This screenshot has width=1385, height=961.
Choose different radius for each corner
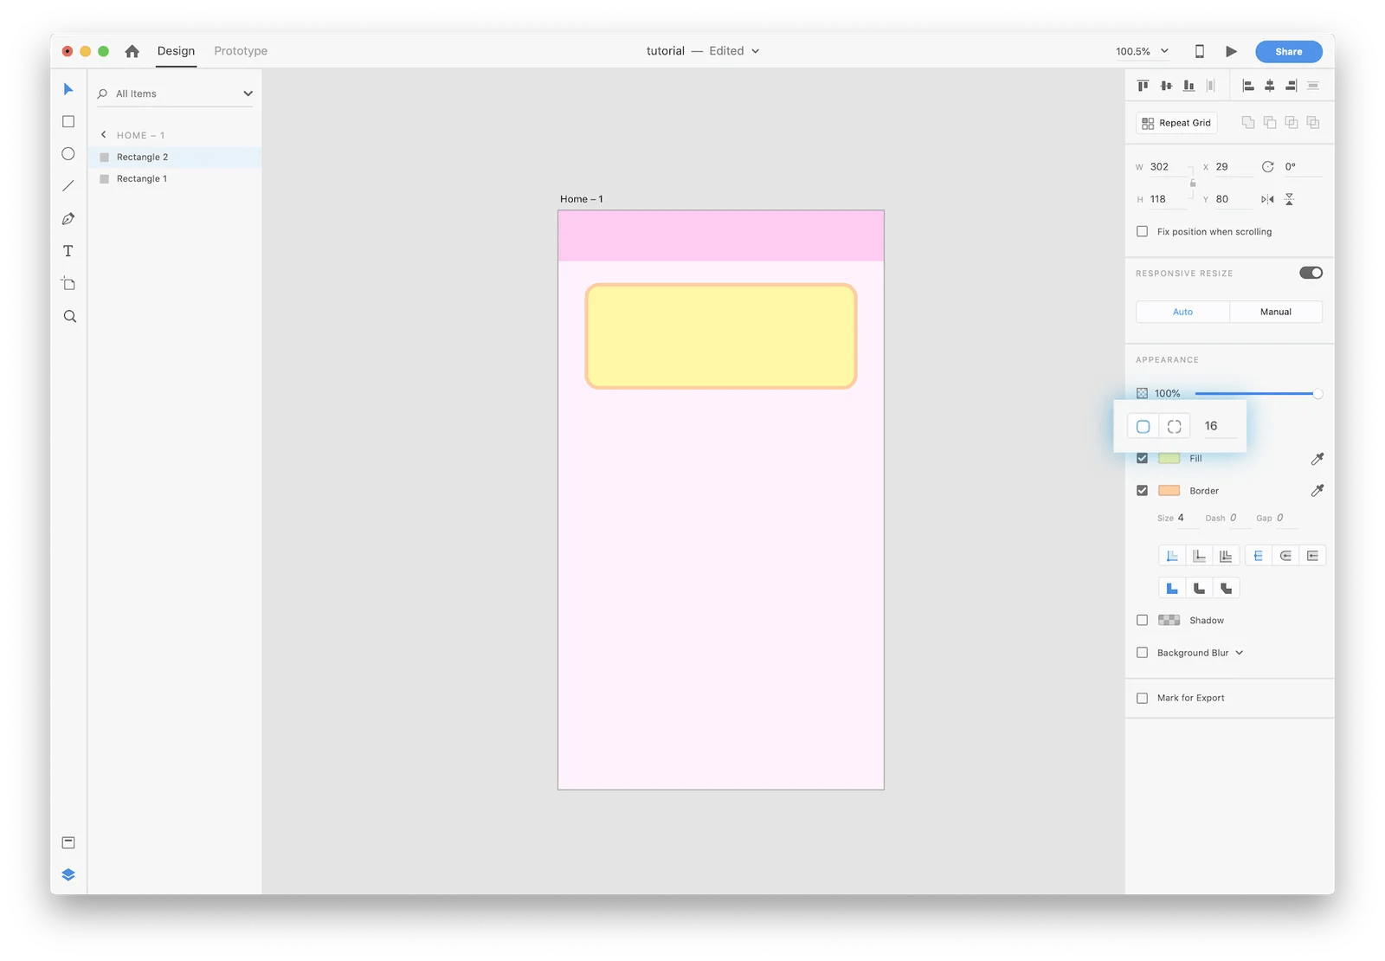(x=1175, y=426)
